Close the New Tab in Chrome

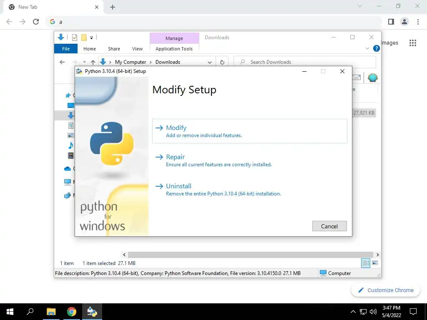click(x=97, y=7)
